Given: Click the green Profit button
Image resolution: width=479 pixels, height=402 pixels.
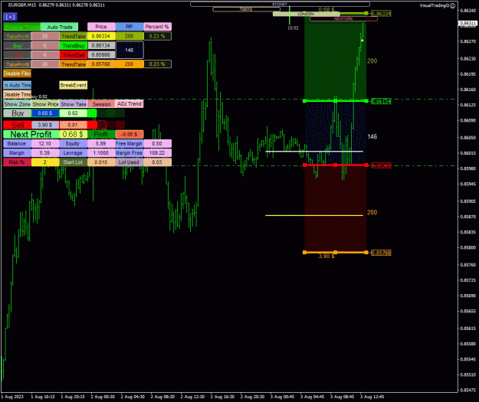Looking at the screenshot, I should tap(101, 134).
